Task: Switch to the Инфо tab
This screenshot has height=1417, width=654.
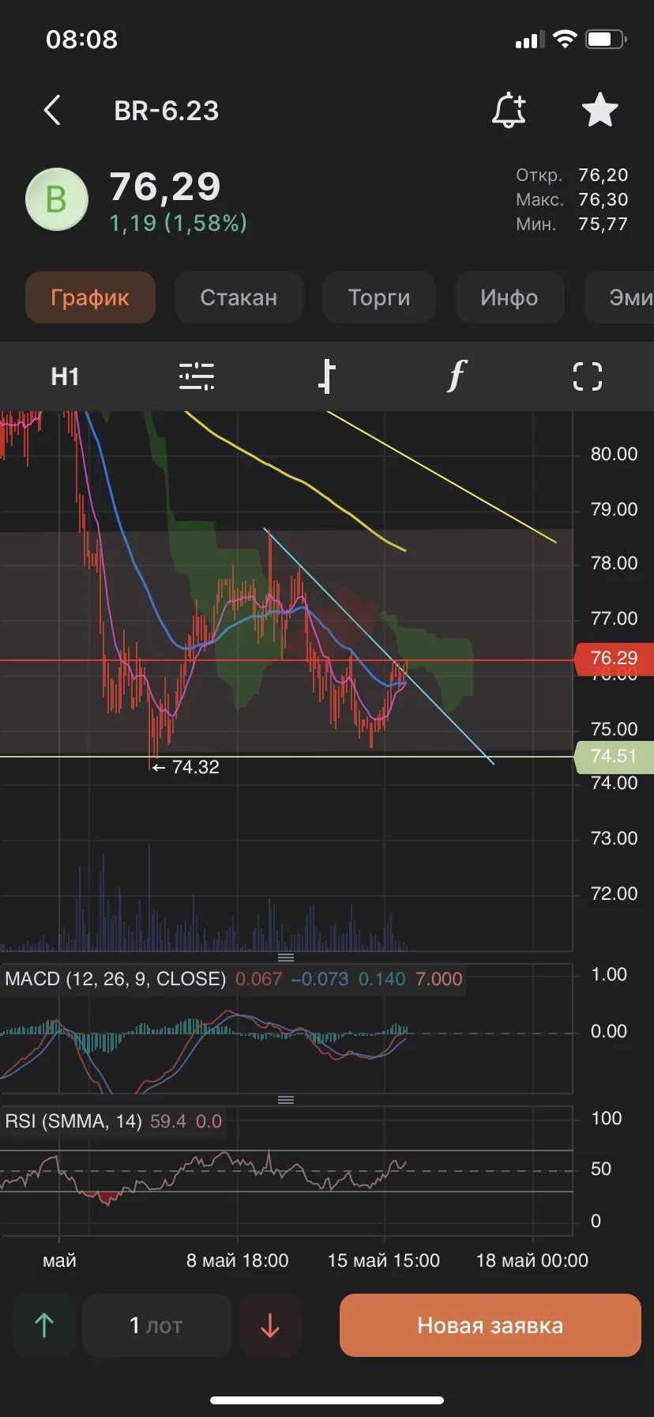Action: tap(509, 297)
